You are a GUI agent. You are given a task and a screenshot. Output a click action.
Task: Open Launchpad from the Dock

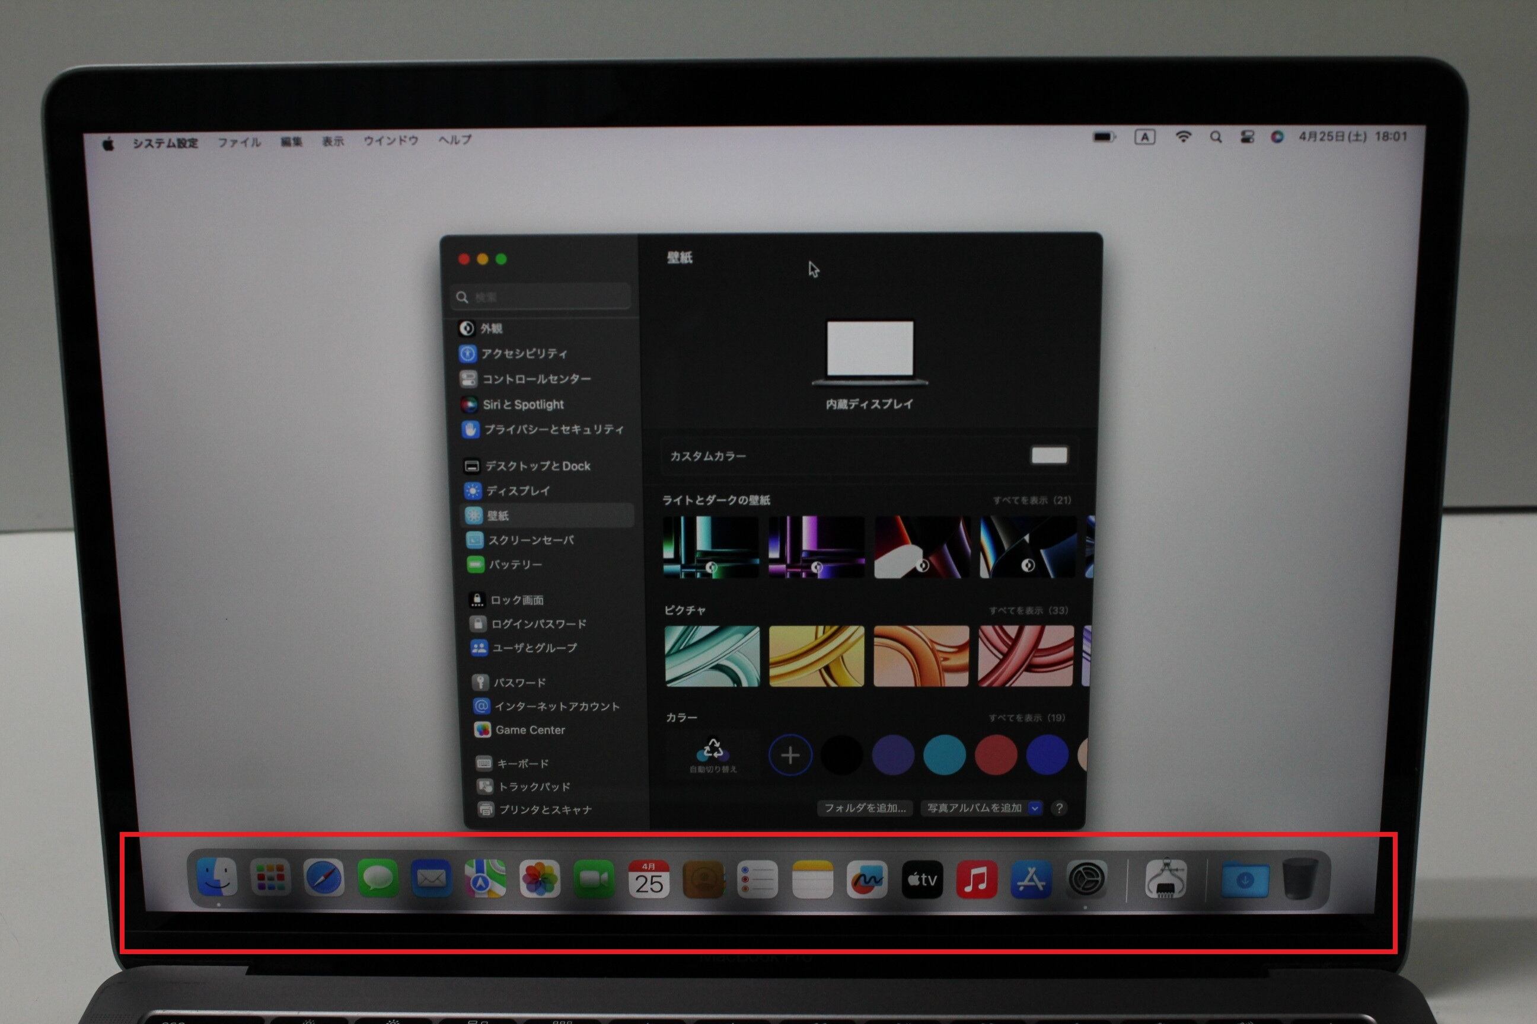[x=270, y=878]
